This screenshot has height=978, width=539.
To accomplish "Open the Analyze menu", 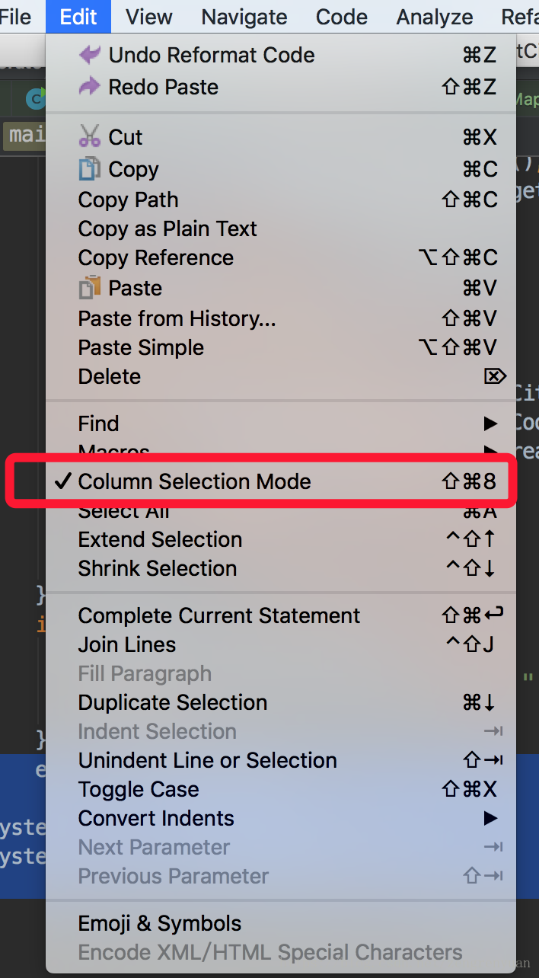I will 435,17.
